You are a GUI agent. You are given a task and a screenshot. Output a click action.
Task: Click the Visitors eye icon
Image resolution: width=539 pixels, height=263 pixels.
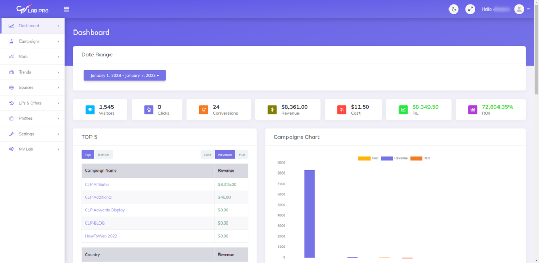click(x=90, y=109)
